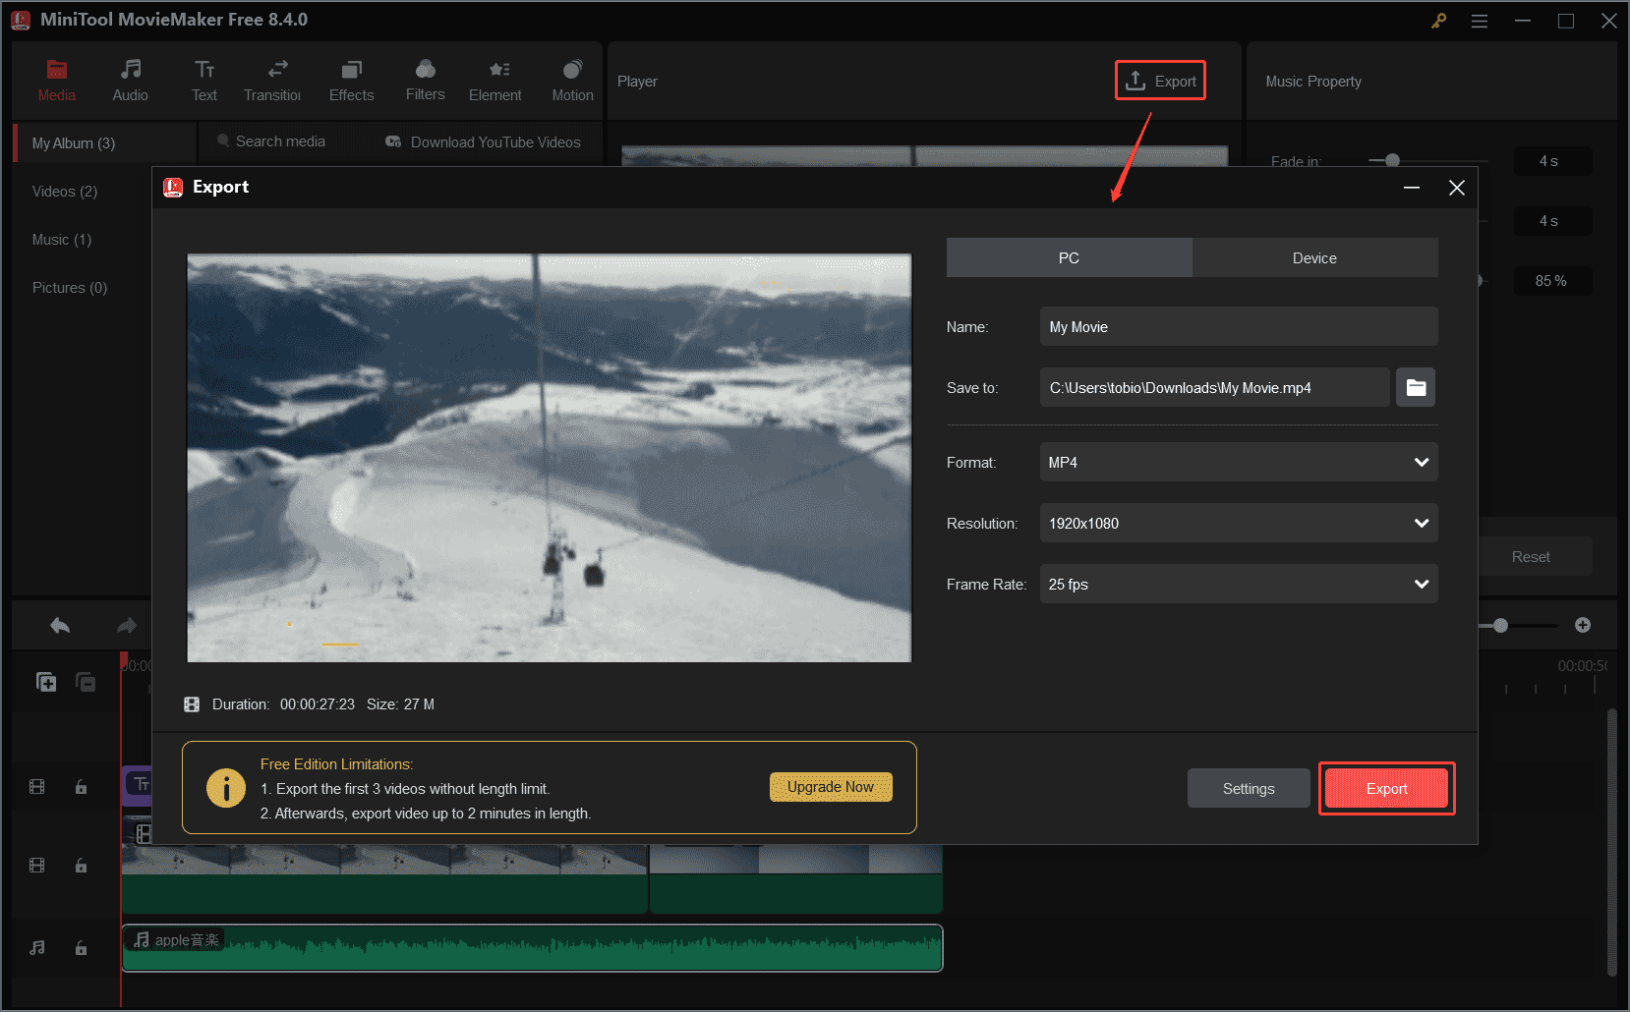
Task: Select the Motion effects icon
Action: pos(572,79)
